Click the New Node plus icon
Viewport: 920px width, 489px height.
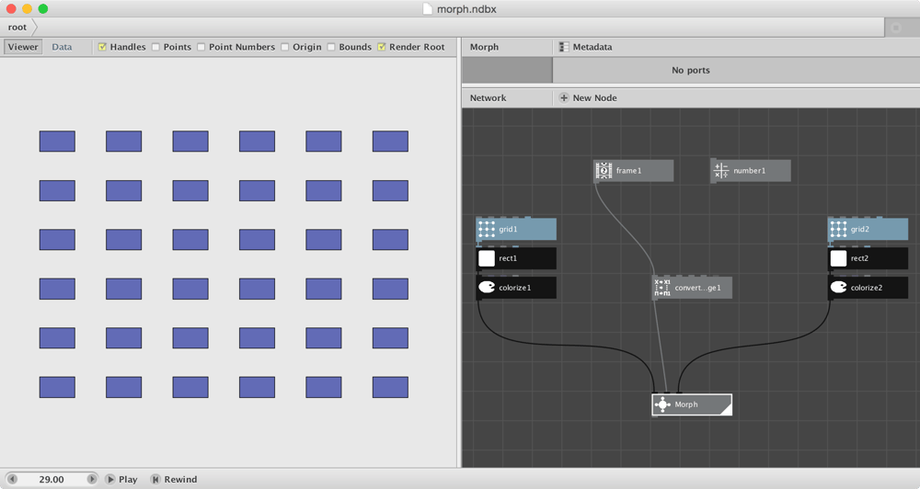tap(564, 98)
